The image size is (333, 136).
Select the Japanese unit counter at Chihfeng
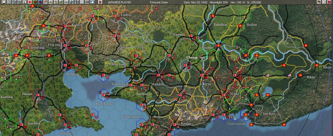114,36
